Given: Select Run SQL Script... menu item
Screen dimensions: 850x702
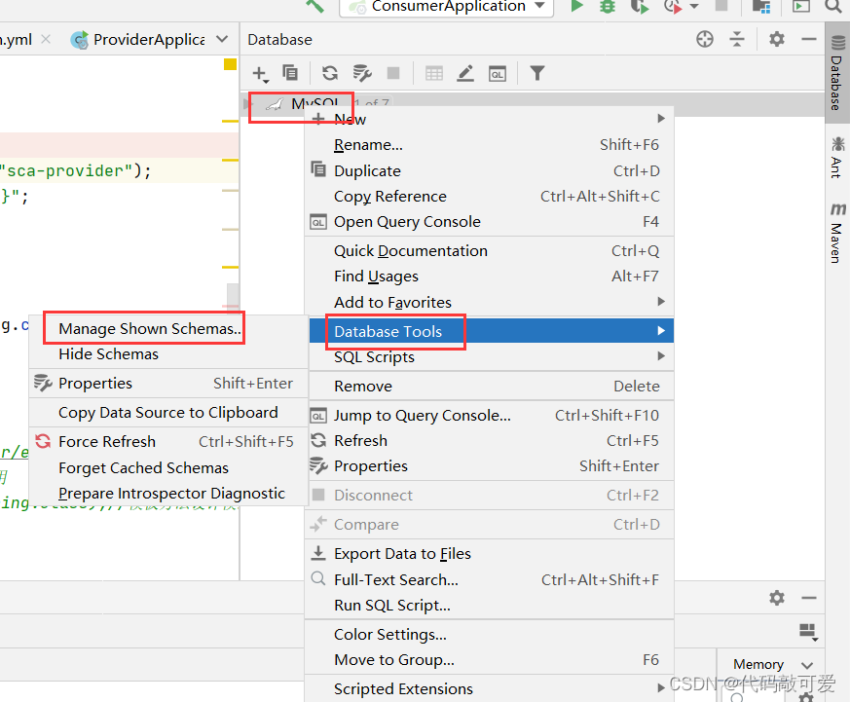Looking at the screenshot, I should [491, 605].
